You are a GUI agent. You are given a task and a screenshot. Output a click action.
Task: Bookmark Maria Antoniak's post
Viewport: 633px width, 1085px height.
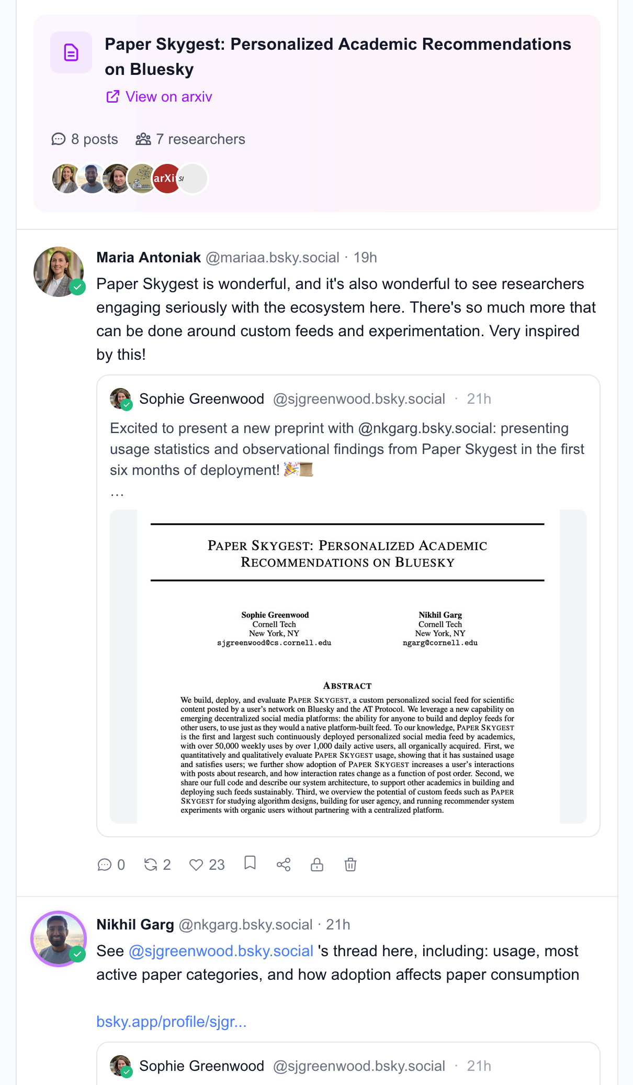(x=250, y=863)
